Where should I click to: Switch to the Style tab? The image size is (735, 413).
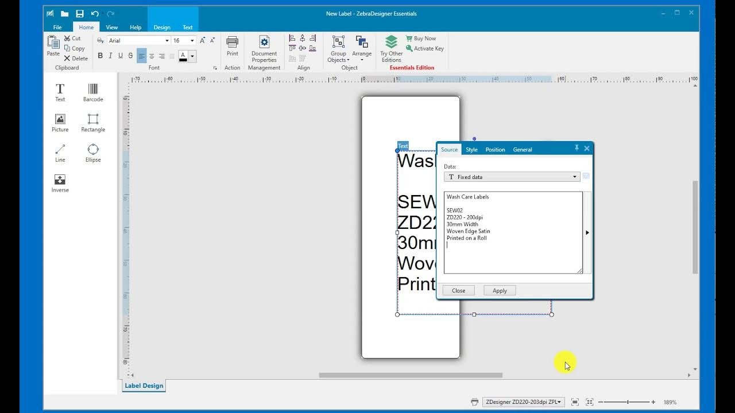(471, 149)
